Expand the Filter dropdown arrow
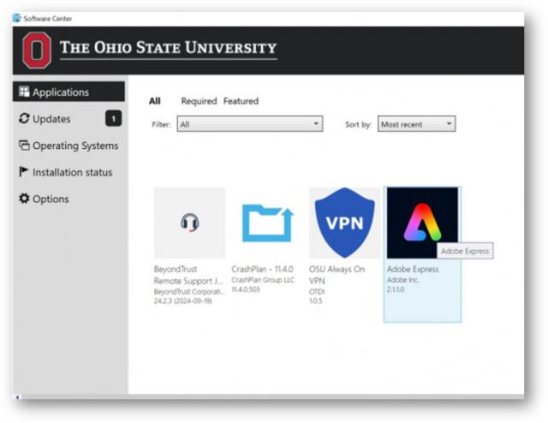548x423 pixels. click(x=316, y=124)
